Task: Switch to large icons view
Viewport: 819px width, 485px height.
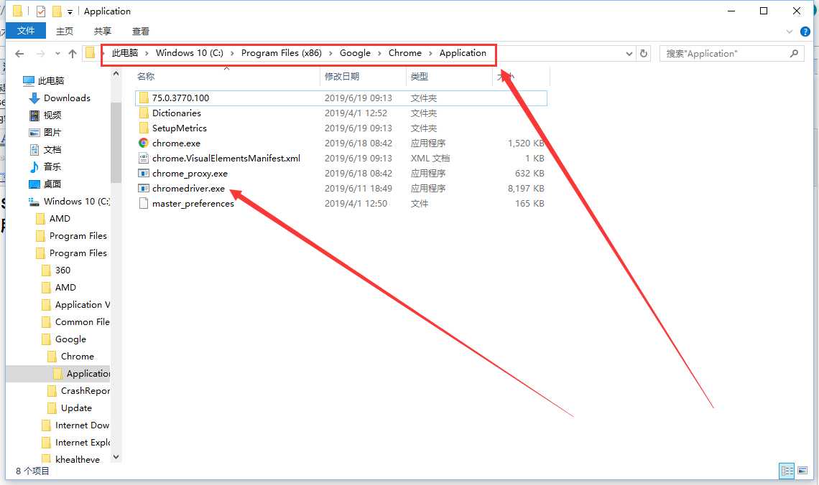Action: pos(802,471)
